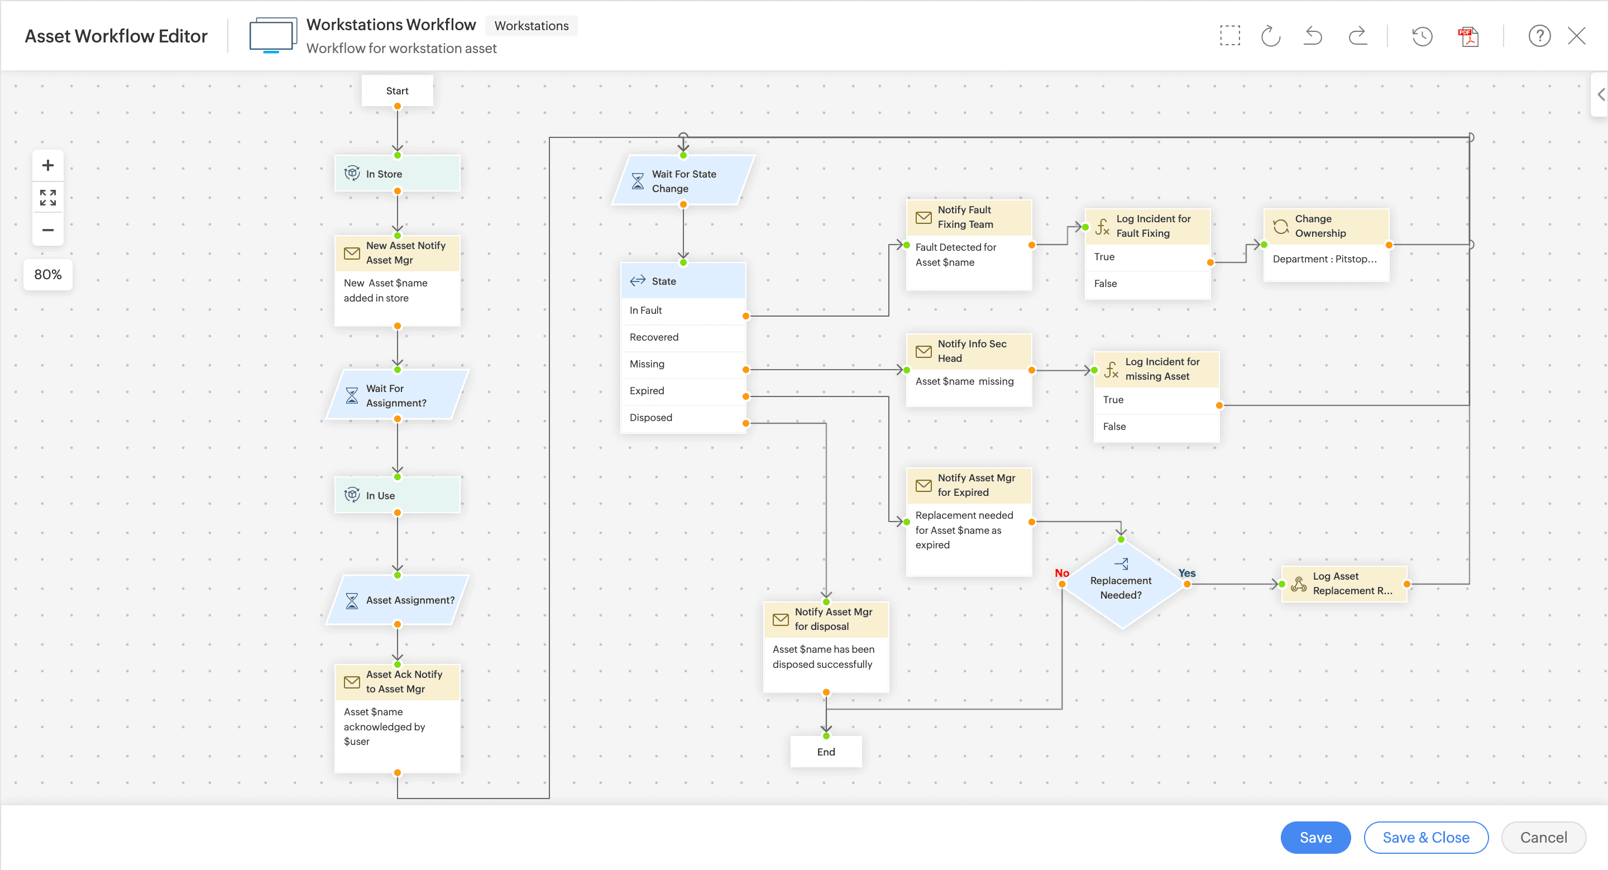Image resolution: width=1608 pixels, height=870 pixels.
Task: Click the Save button
Action: point(1315,837)
